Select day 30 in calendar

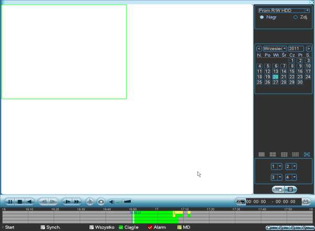click(300, 82)
